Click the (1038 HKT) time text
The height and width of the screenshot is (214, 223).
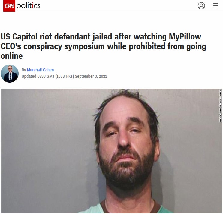click(x=65, y=76)
